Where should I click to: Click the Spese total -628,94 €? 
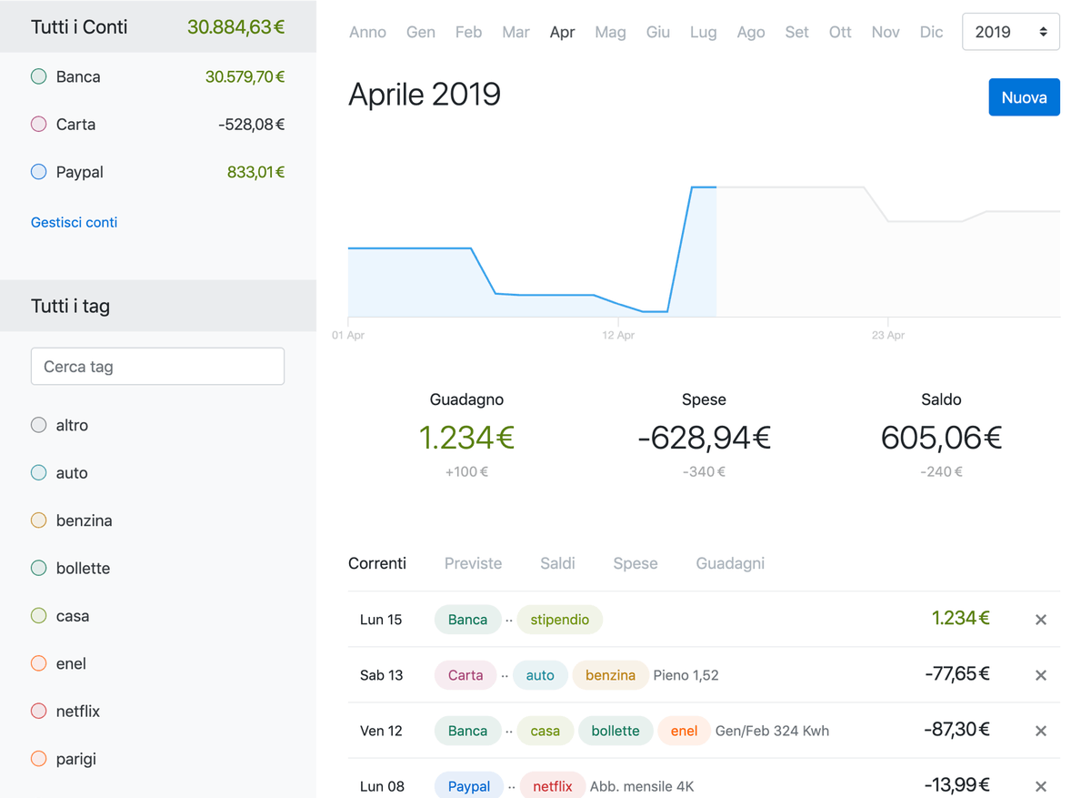coord(704,438)
